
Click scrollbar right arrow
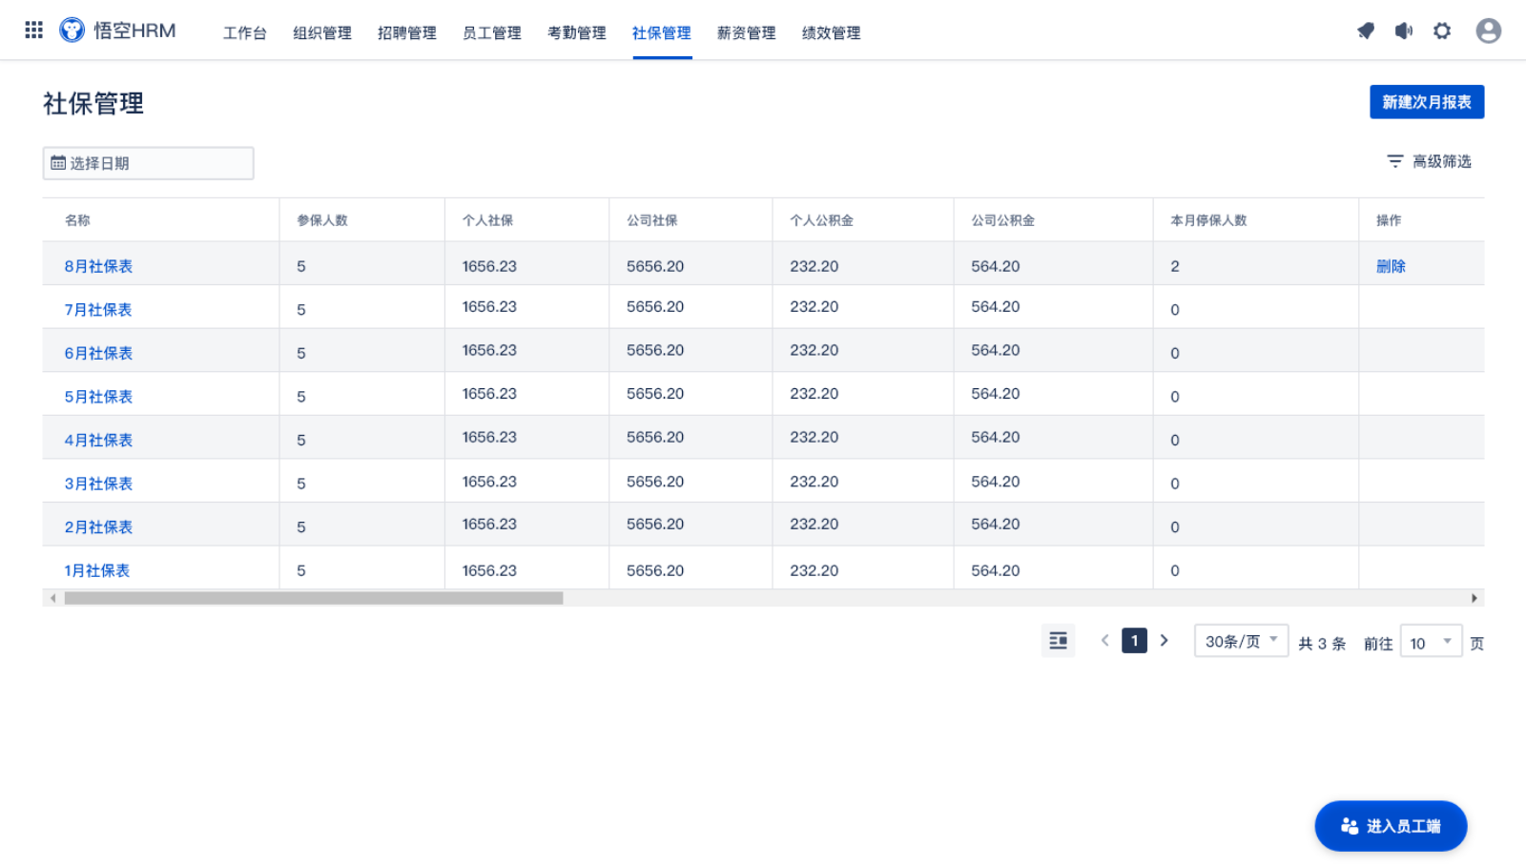coord(1474,598)
